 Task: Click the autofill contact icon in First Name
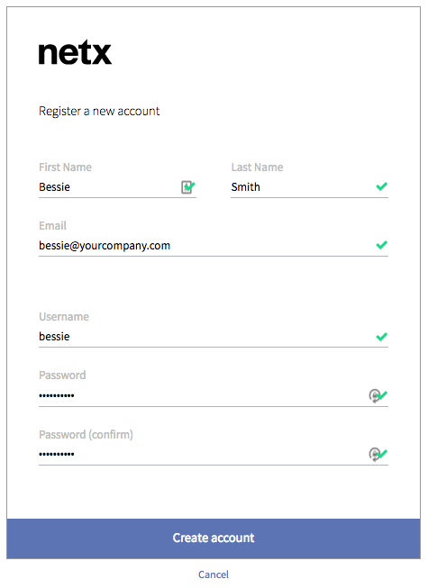pos(187,186)
